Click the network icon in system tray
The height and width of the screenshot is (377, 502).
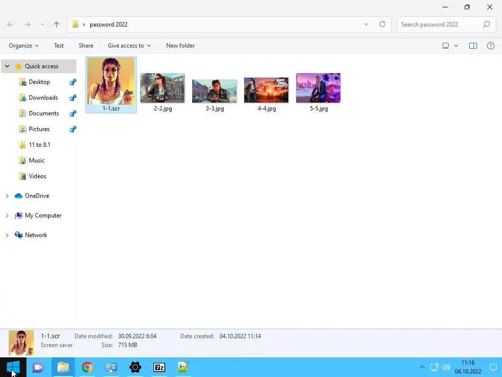click(x=434, y=367)
